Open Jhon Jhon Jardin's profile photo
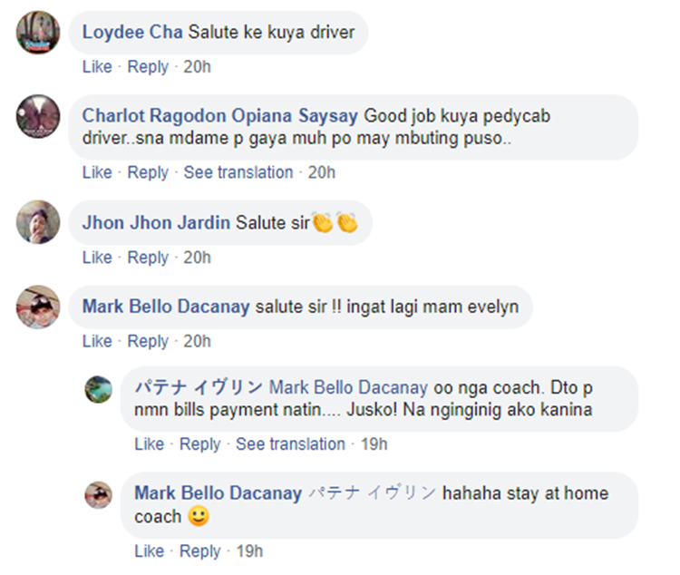 pos(38,222)
